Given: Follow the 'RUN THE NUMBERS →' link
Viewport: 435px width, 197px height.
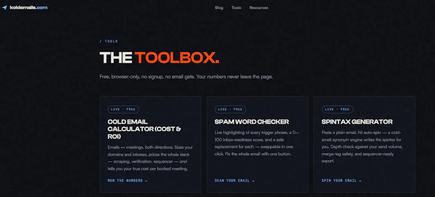Looking at the screenshot, I should tap(127, 181).
